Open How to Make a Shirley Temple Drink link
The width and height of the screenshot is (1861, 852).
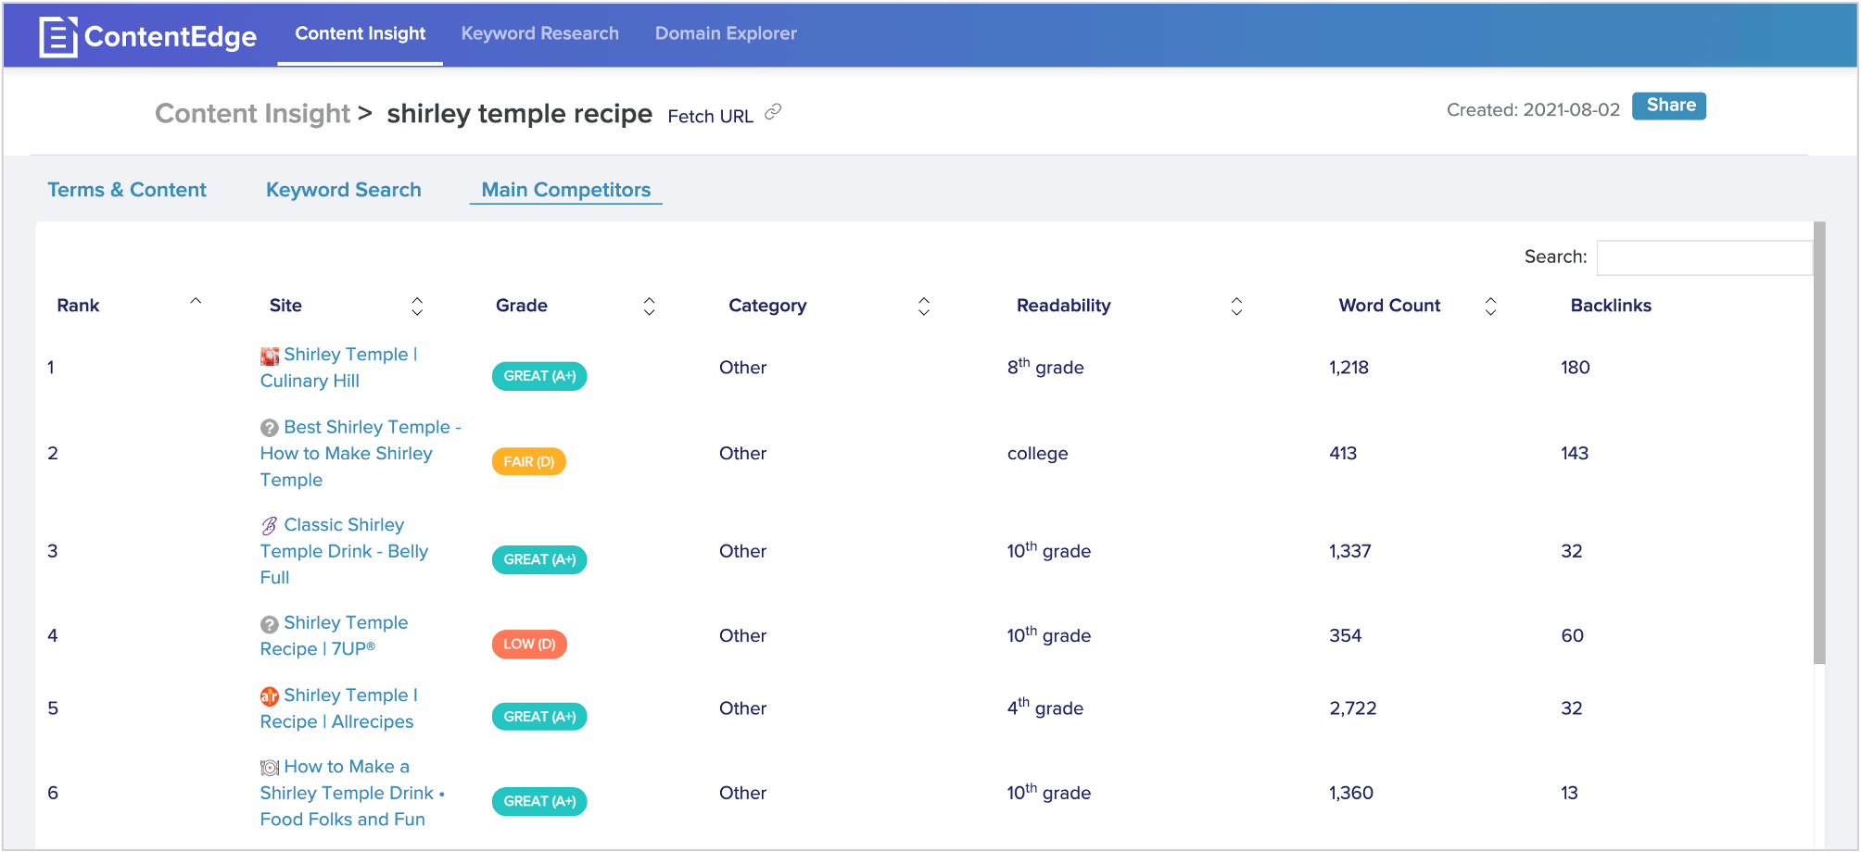[x=352, y=794]
